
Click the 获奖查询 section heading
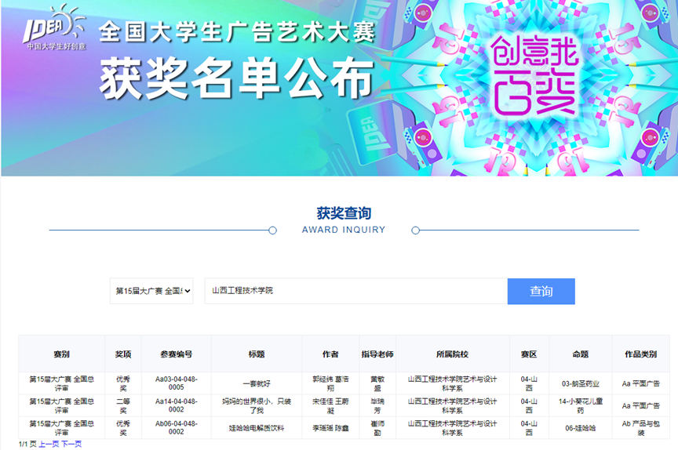[344, 213]
